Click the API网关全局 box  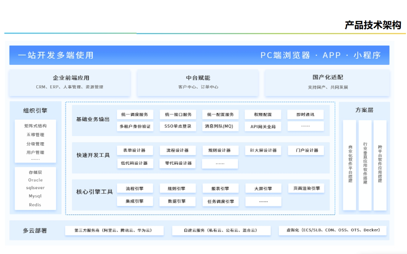click(263, 126)
